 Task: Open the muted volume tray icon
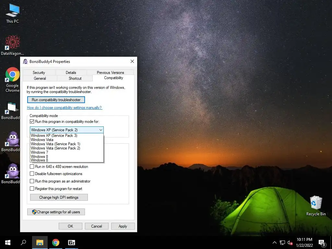tap(290, 243)
